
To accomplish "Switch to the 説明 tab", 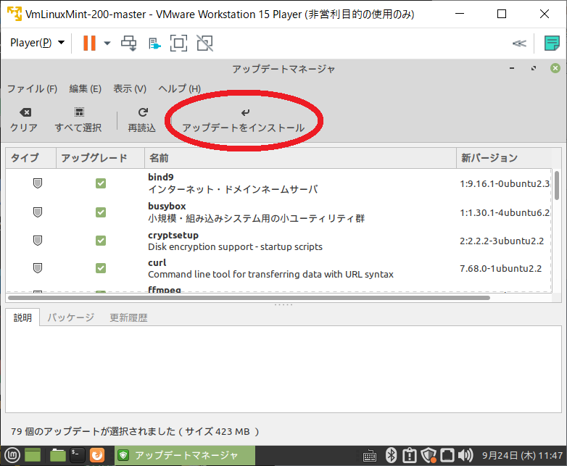I will tap(22, 317).
